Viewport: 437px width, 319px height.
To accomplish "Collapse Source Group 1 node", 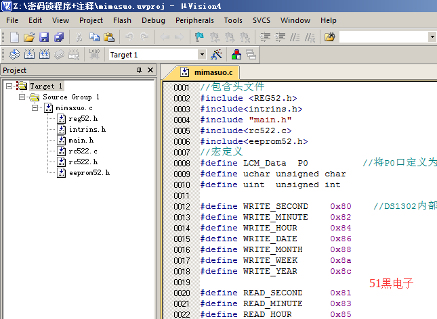I will (x=22, y=97).
